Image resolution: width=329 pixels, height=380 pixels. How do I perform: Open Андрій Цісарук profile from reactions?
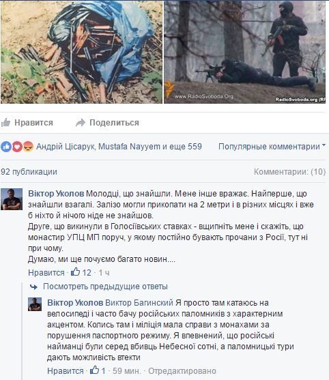(x=66, y=147)
